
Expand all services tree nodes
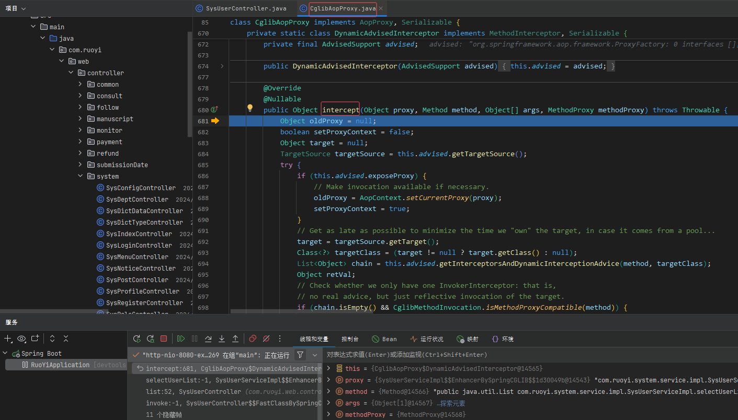pyautogui.click(x=52, y=339)
